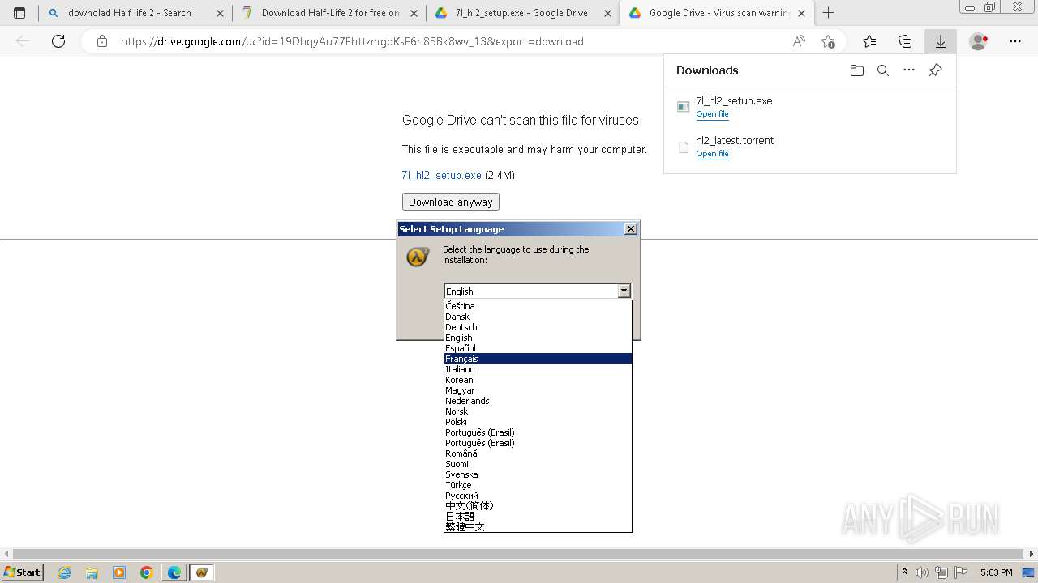Open the 7l_hl2_setup.exe file link on page

pos(441,175)
